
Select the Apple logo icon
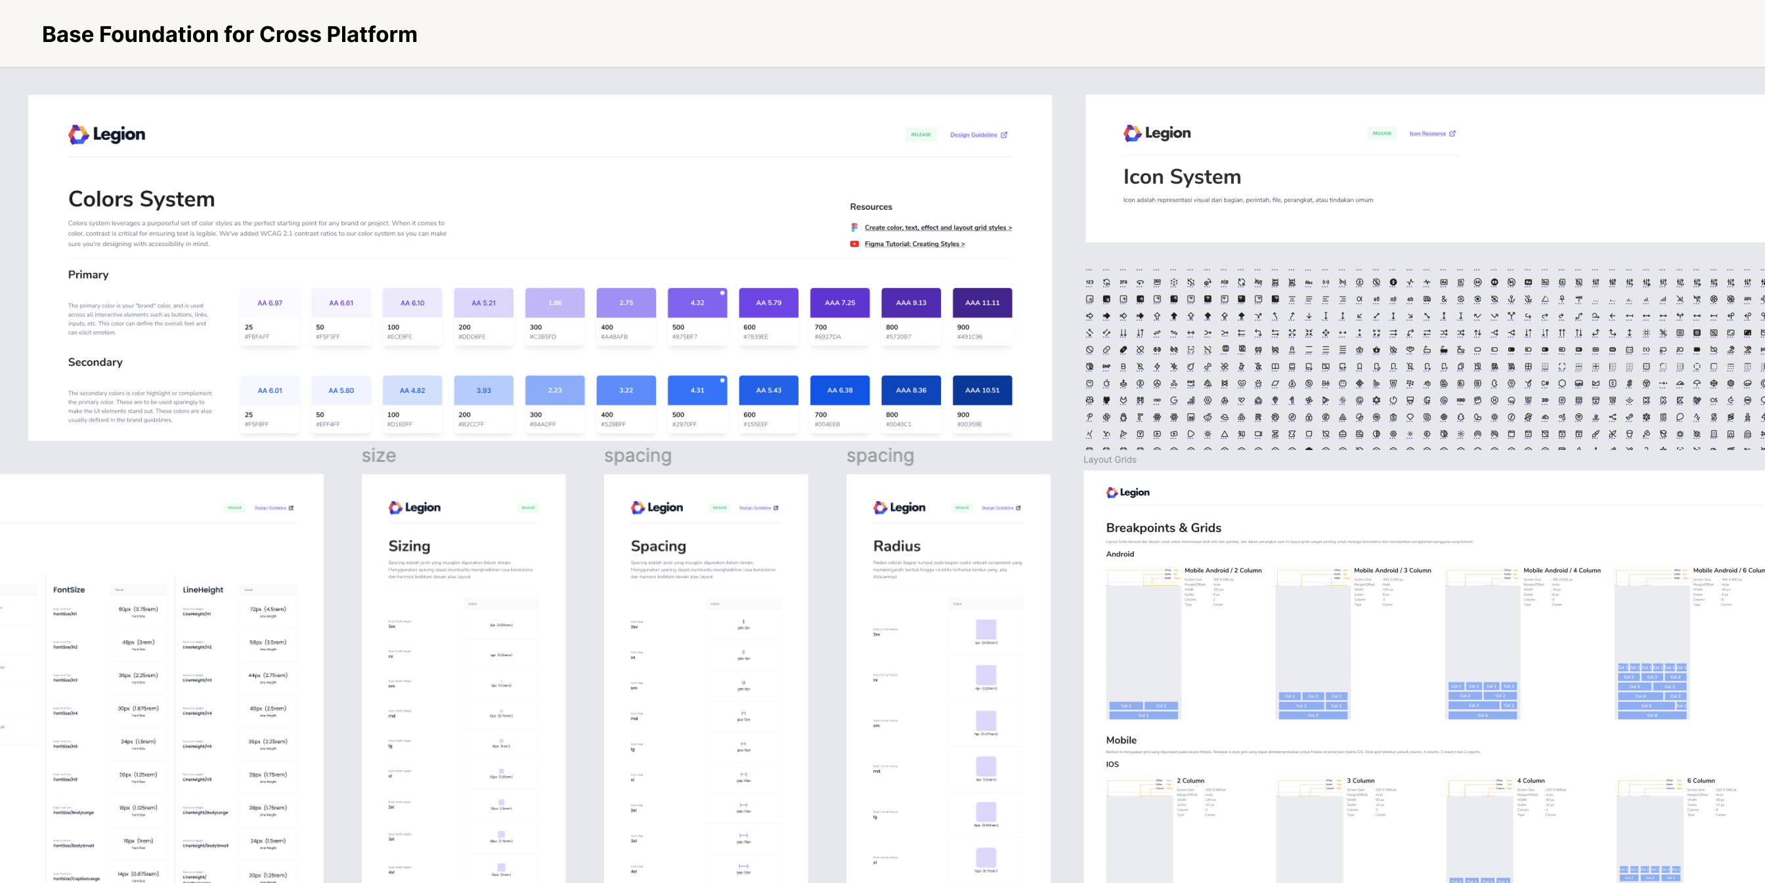click(1106, 383)
